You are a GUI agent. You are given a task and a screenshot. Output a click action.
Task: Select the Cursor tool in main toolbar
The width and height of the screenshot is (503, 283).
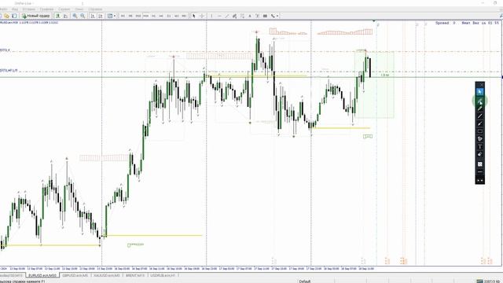193,16
